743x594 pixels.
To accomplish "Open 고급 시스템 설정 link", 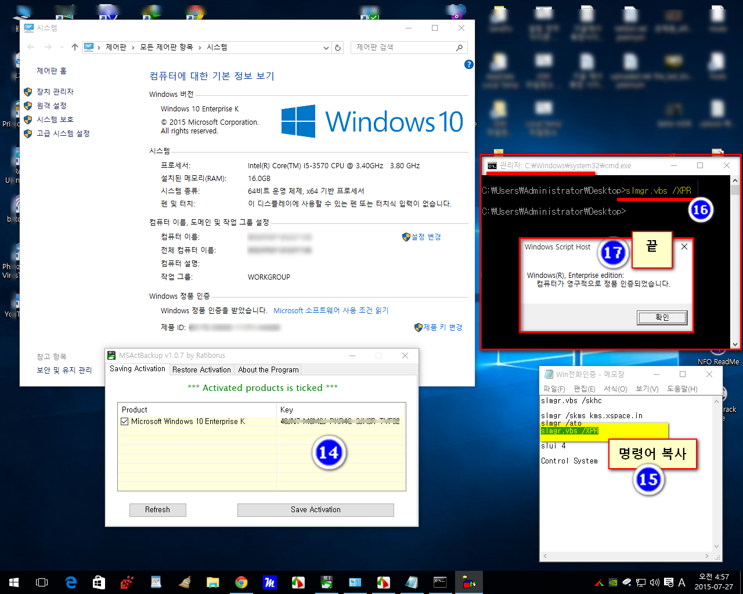I will [63, 133].
